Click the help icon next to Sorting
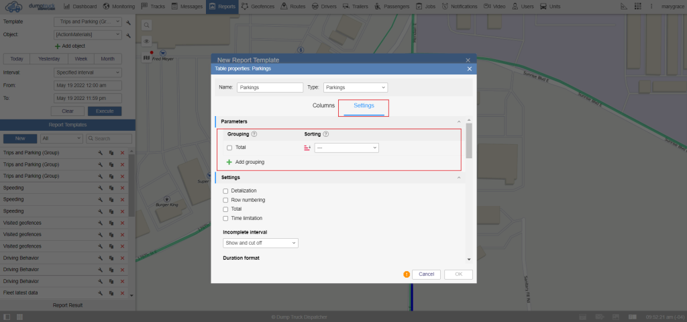The width and height of the screenshot is (687, 322). click(x=326, y=134)
